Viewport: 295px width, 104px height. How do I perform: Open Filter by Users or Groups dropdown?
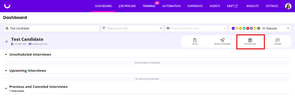[x=196, y=28]
